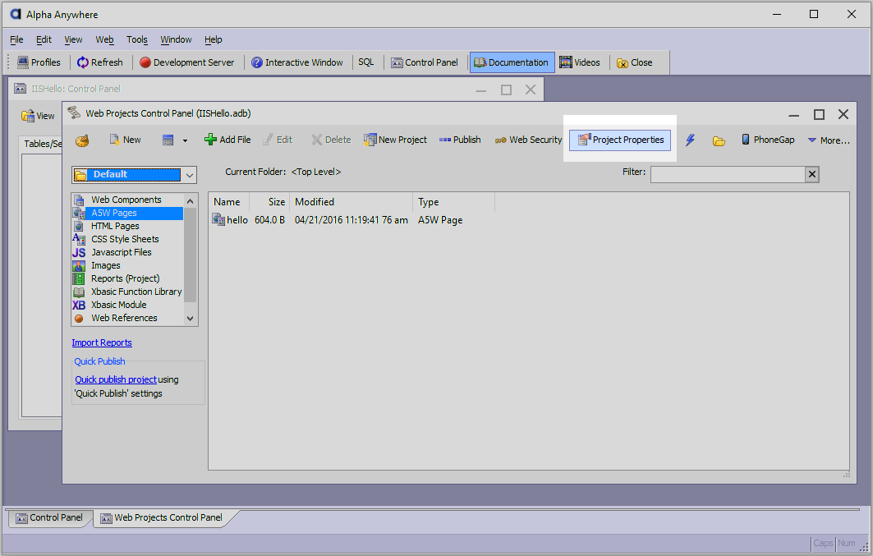Click the 604.0 B size cell

[x=270, y=220]
